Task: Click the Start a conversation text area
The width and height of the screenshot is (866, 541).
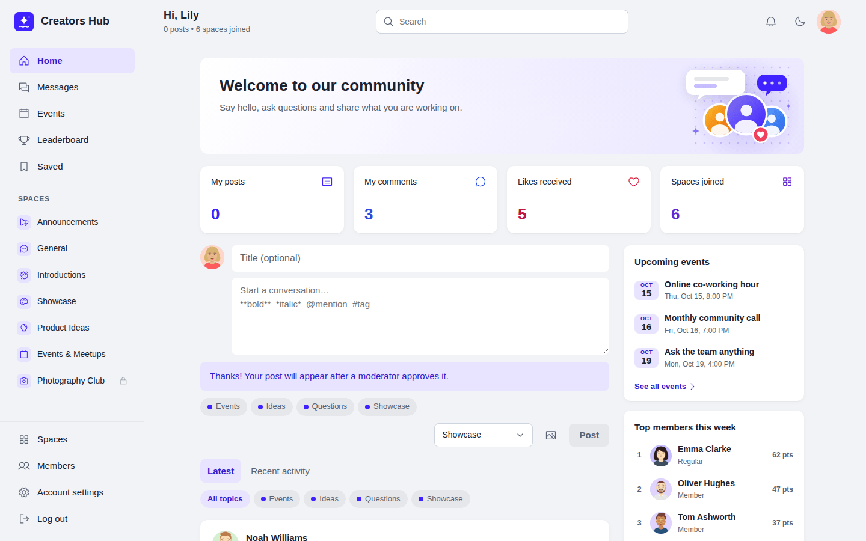Action: (x=420, y=316)
